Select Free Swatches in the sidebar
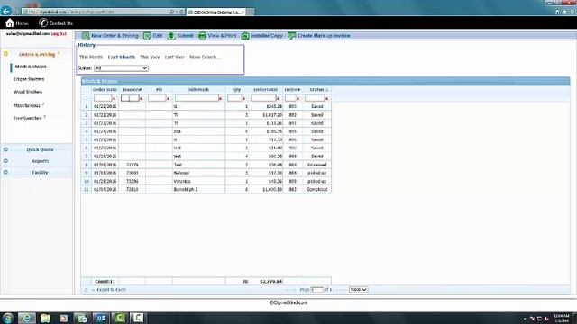 pyautogui.click(x=28, y=118)
